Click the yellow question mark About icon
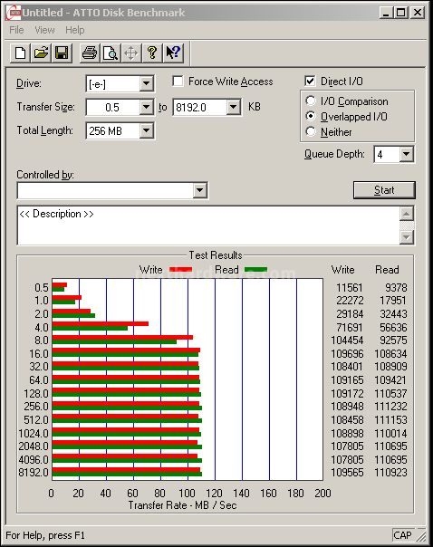433x547 pixels. pos(152,53)
